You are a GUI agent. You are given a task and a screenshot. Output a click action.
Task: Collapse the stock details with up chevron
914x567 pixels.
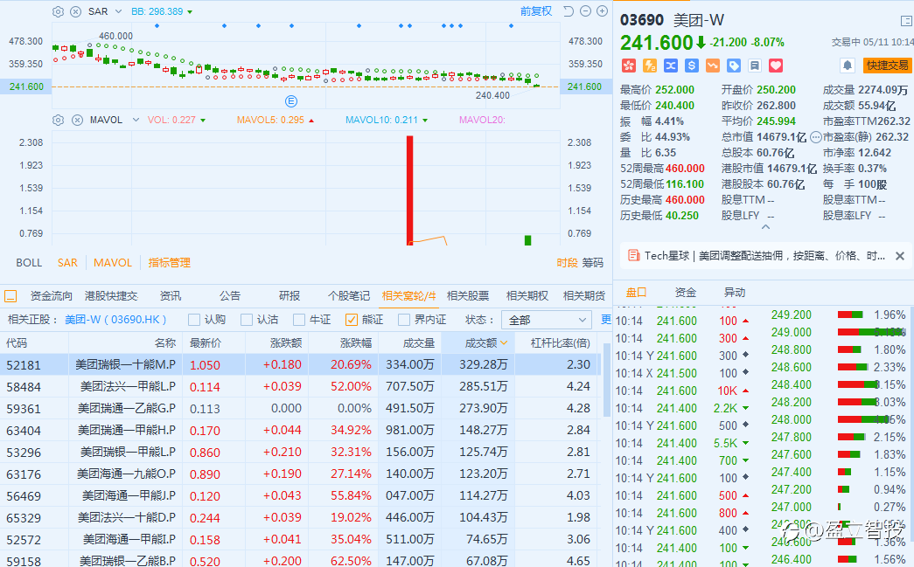tap(766, 227)
